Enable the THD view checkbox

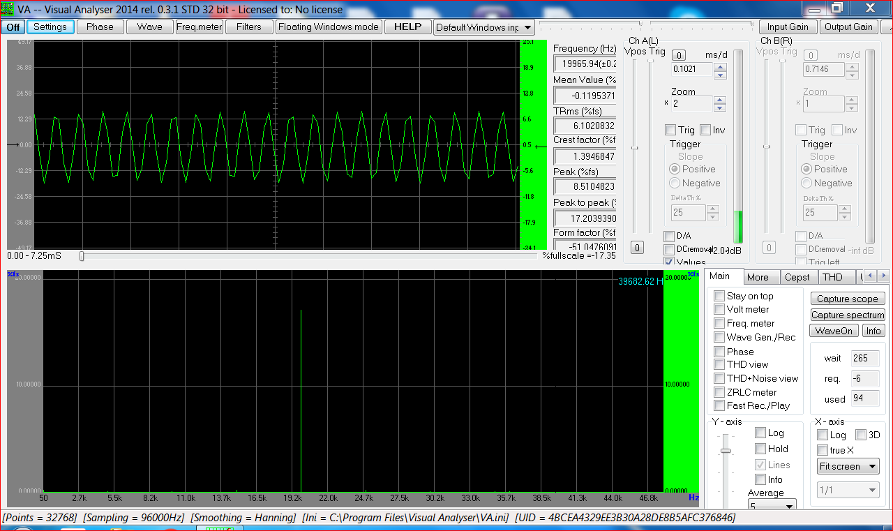click(719, 364)
